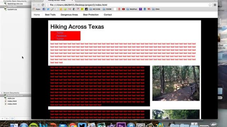Image resolution: width=227 pixels, height=127 pixels.
Task: Follow the Twitter link in red box
Action: (60, 33)
